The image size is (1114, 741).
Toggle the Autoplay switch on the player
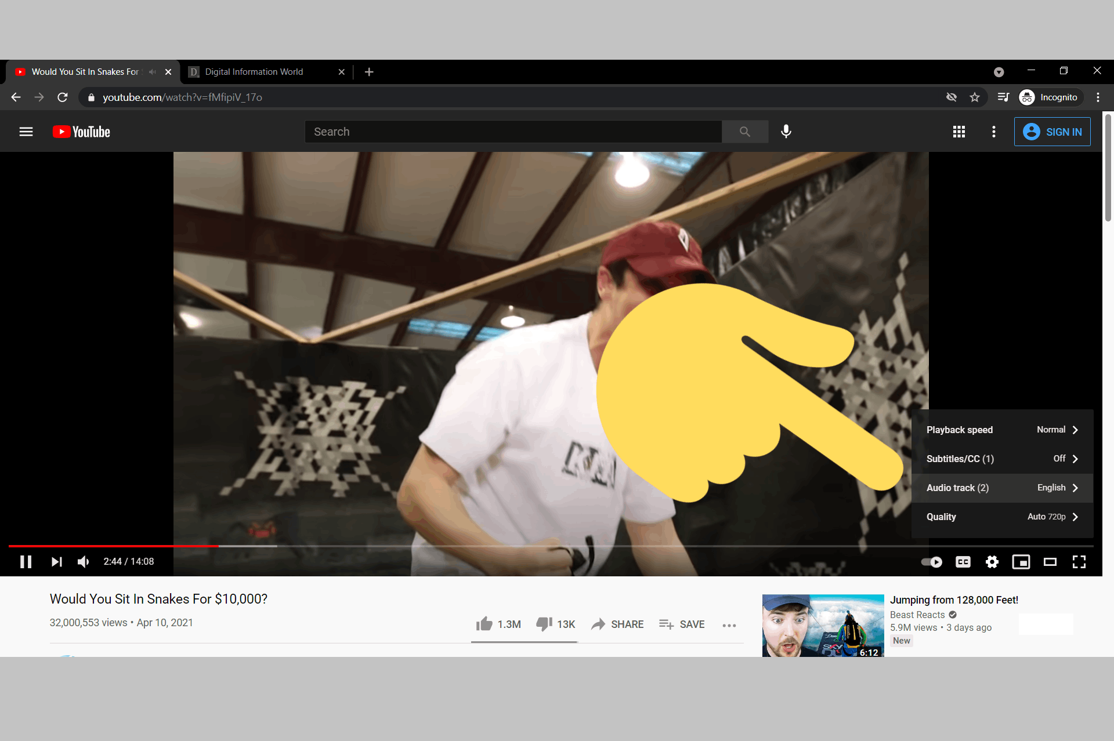[x=932, y=561]
